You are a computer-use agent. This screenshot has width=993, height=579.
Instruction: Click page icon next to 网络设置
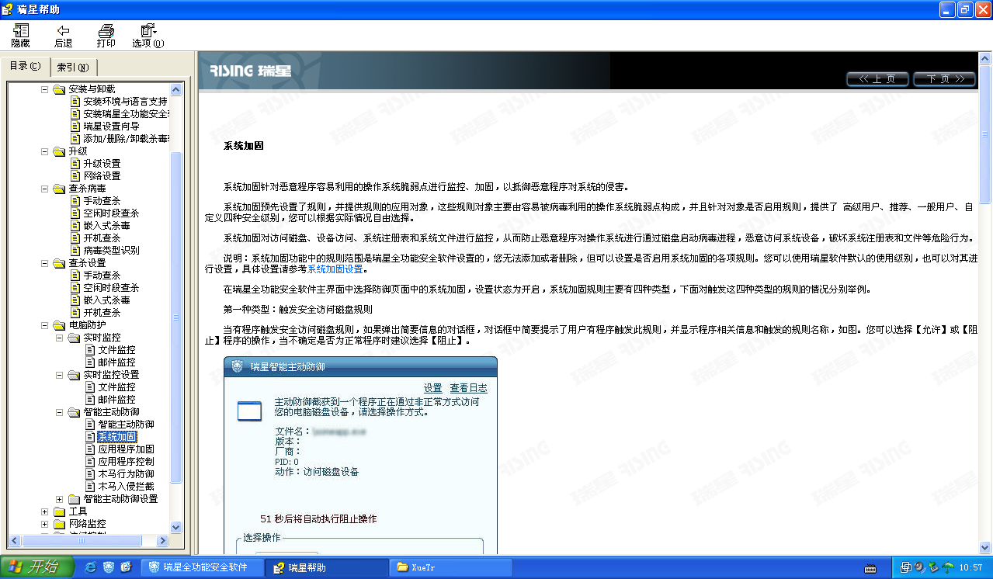pos(75,176)
